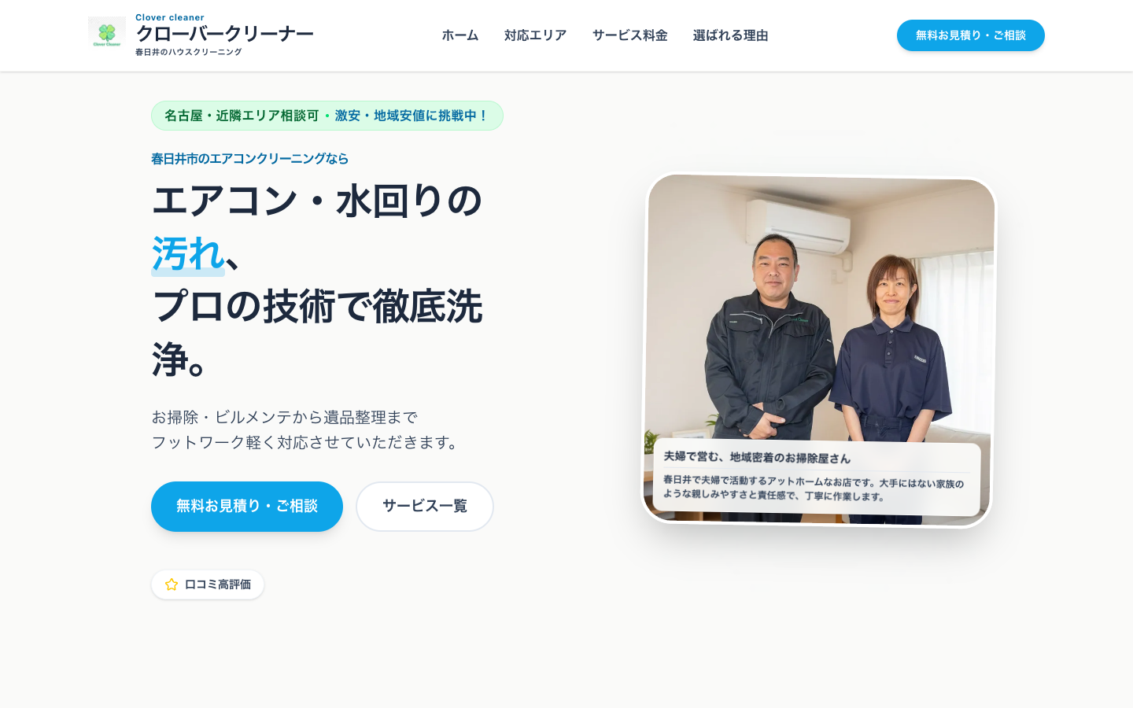
Task: Open the サービス料金 menu link
Action: (x=630, y=35)
